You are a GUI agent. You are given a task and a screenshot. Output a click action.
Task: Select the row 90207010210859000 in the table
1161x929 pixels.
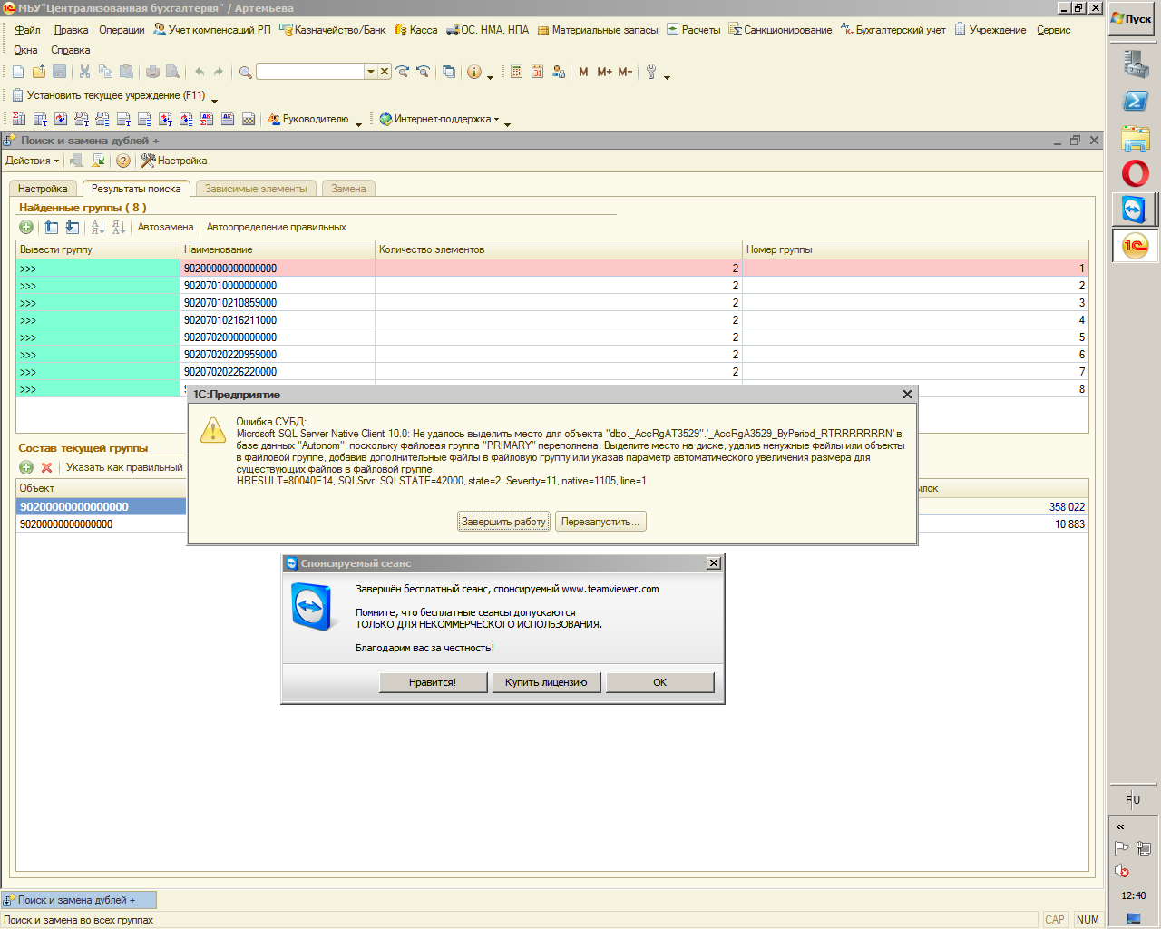click(x=230, y=303)
